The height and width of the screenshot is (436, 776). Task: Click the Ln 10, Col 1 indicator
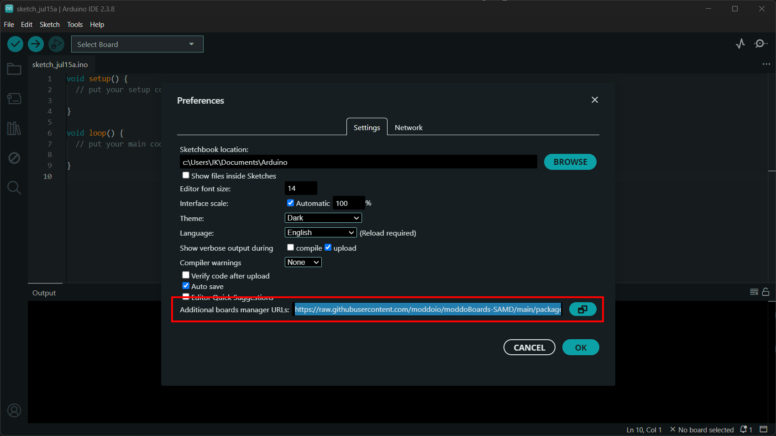[644, 430]
